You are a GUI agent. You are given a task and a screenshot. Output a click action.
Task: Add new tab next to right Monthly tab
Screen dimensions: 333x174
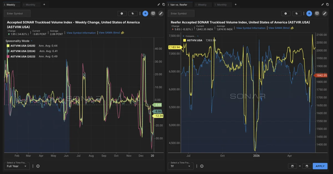[x=236, y=4]
